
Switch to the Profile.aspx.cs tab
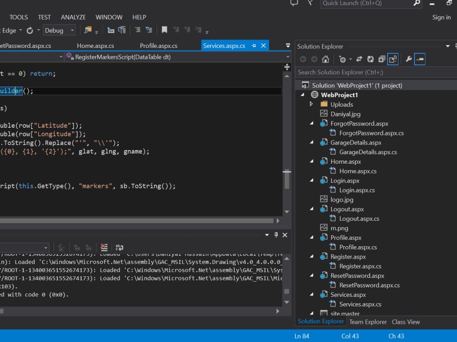(159, 46)
